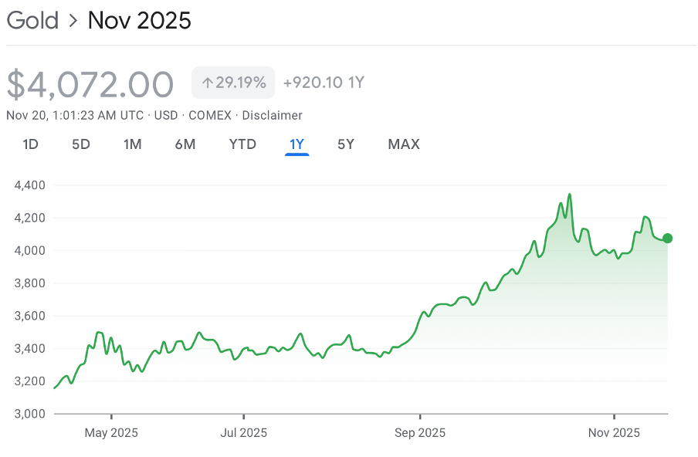This screenshot has height=457, width=698.
Task: Click the Gold breadcrumb link
Action: pos(32,20)
